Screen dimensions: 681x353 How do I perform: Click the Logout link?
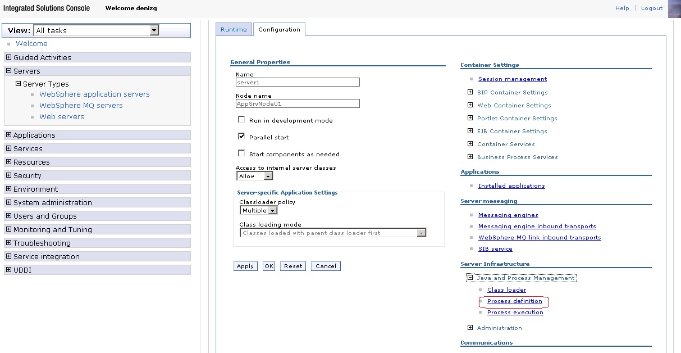pyautogui.click(x=651, y=8)
